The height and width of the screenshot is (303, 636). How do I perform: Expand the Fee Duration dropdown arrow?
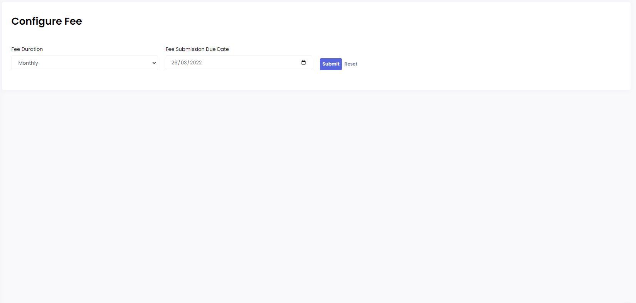pyautogui.click(x=154, y=63)
